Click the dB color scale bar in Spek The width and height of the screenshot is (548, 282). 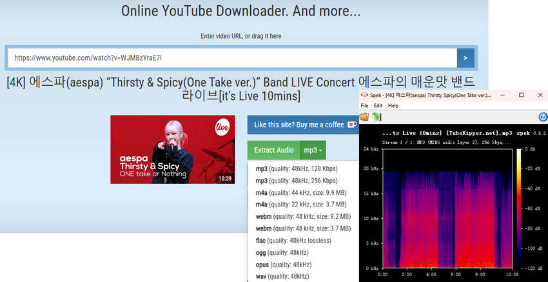click(x=519, y=209)
